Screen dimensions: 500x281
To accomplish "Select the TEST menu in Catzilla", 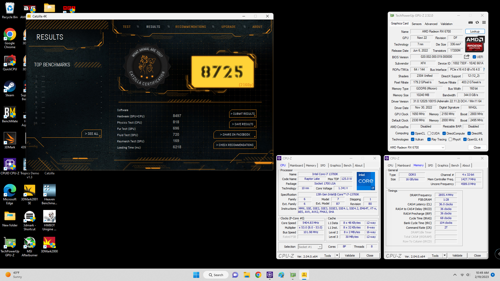I will point(127,27).
